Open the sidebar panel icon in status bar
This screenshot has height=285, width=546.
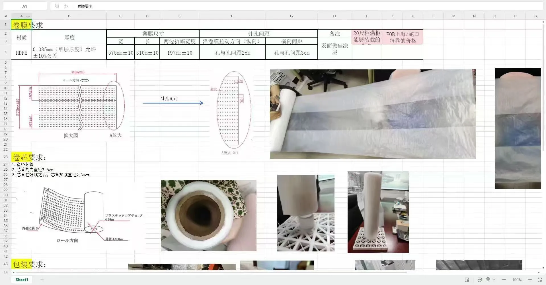(x=467, y=280)
